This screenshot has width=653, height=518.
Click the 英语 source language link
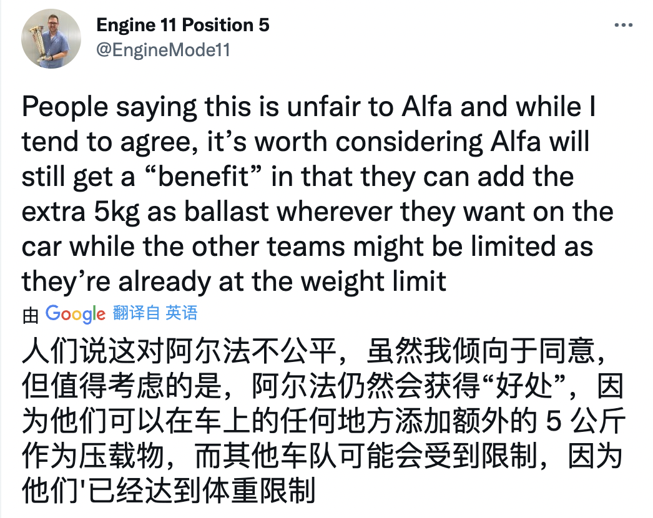[181, 313]
